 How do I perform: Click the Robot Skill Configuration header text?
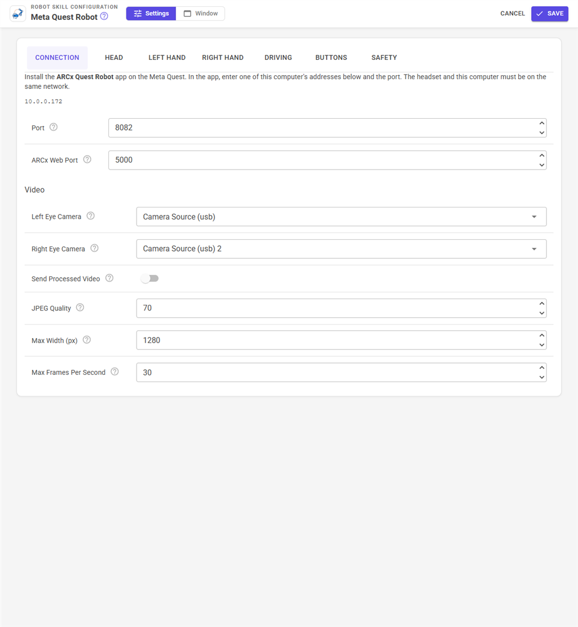pos(75,7)
